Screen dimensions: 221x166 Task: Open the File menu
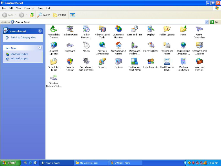tap(4, 8)
